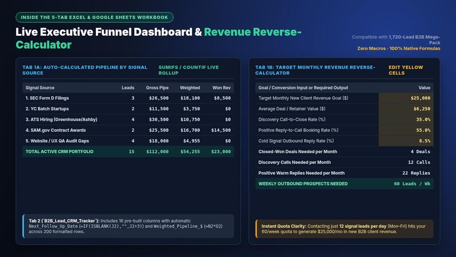Click the 'Won Rev' column header
The width and height of the screenshot is (456, 257).
click(x=222, y=87)
